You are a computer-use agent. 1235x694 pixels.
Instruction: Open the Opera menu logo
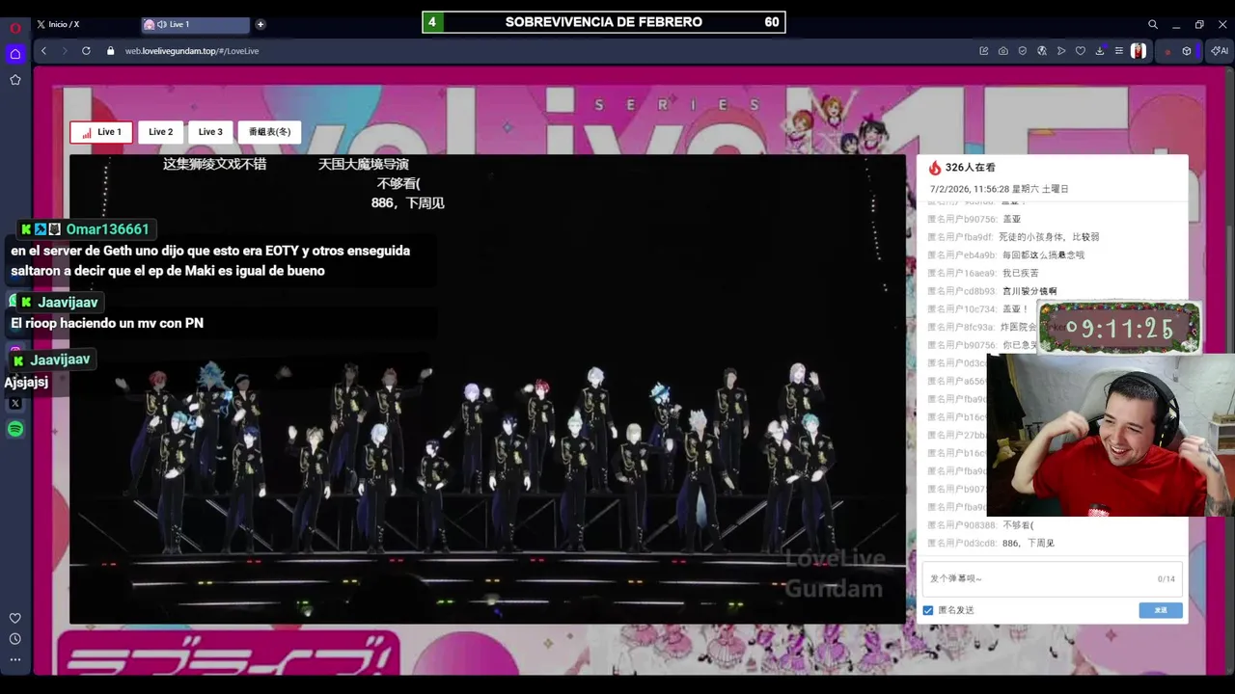[x=15, y=28]
